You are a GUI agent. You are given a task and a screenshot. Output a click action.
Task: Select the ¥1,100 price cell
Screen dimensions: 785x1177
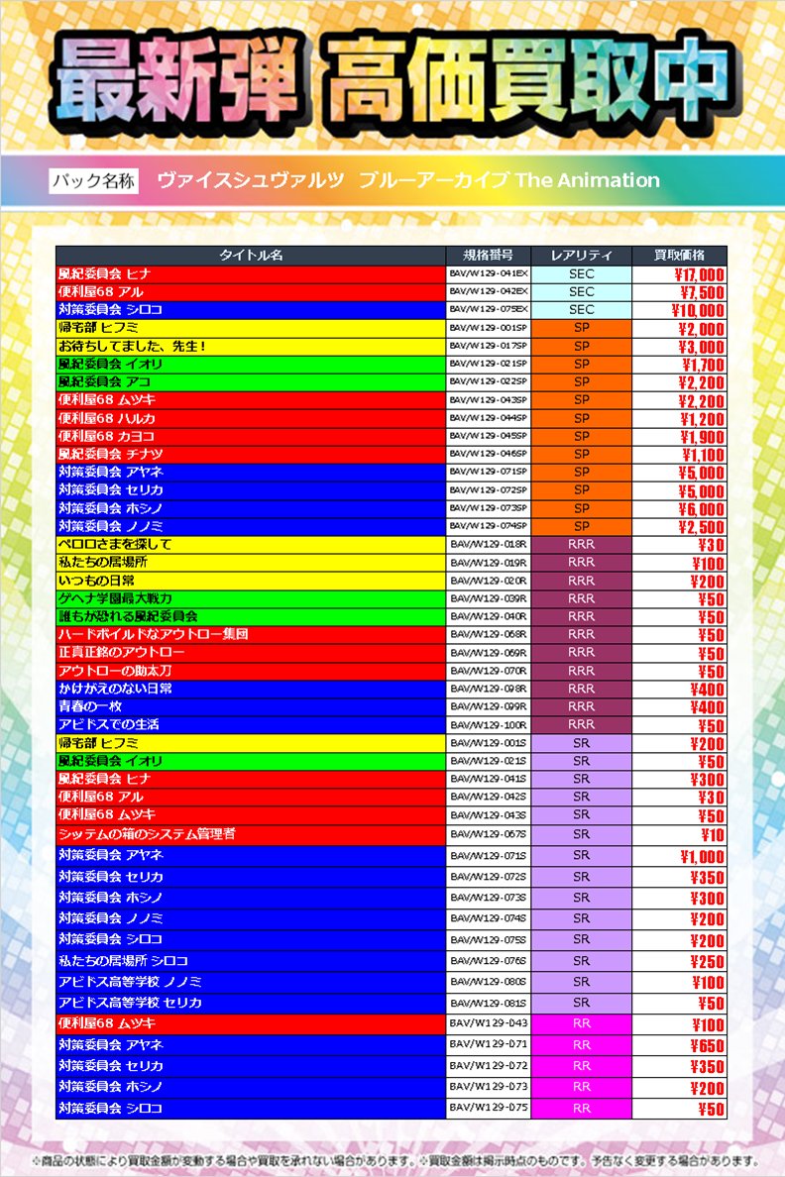pos(679,454)
